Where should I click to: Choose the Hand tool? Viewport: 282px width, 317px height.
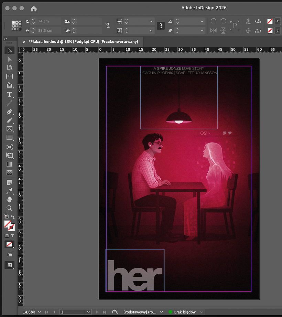click(x=9, y=200)
